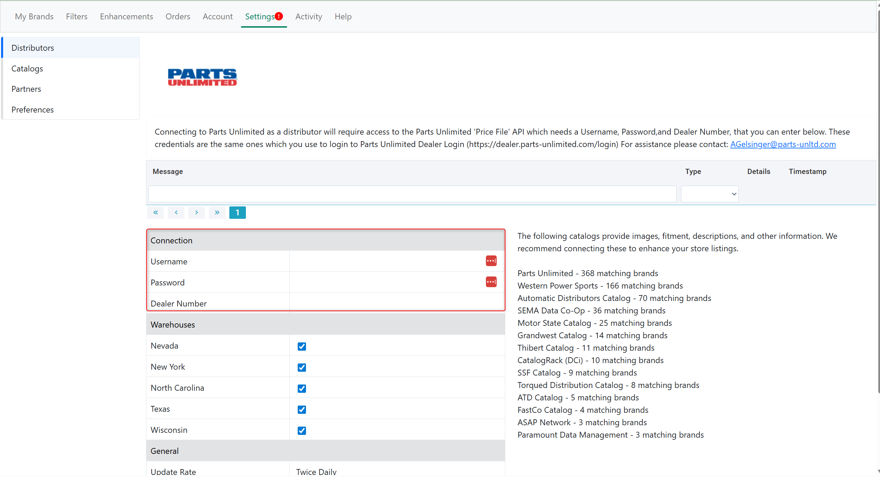Click the Message filter input field
Screen dimensions: 880x477
pos(412,194)
